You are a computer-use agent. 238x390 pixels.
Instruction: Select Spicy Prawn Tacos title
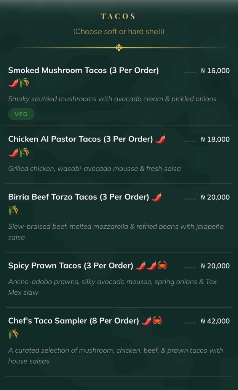70,266
